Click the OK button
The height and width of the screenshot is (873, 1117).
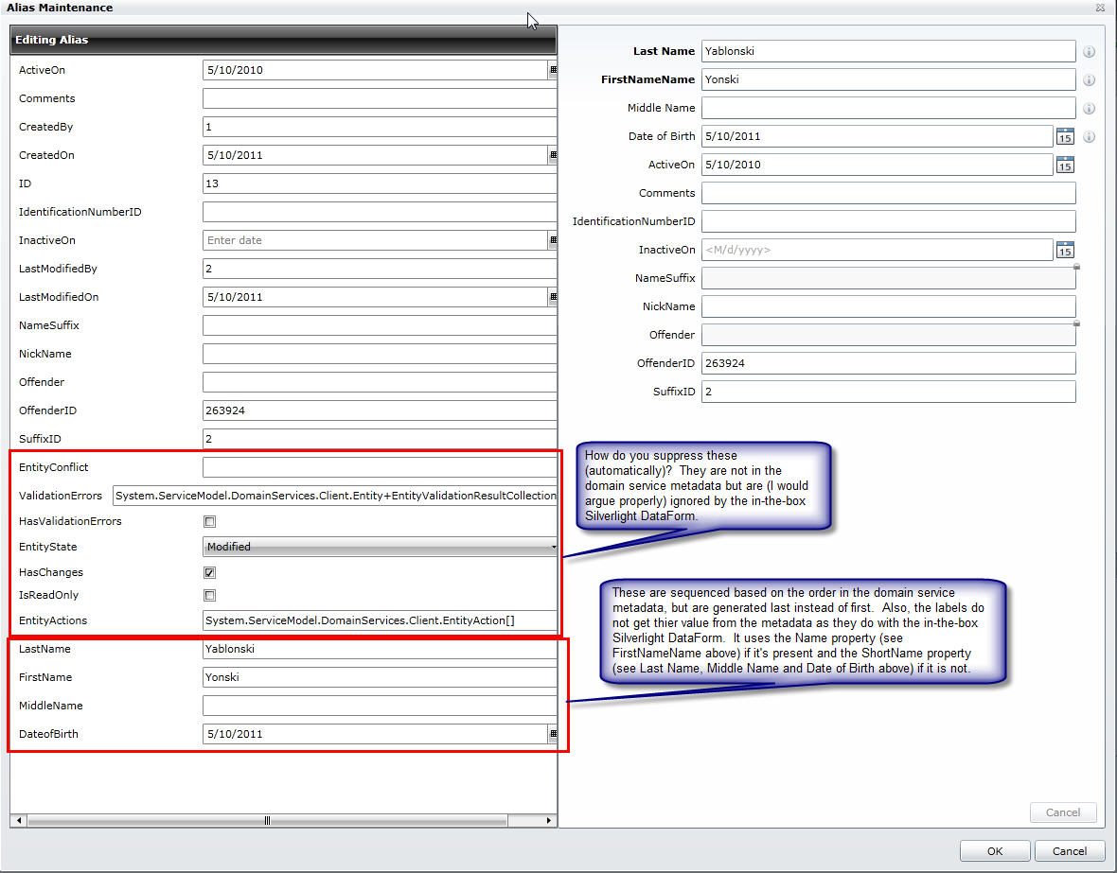(995, 851)
